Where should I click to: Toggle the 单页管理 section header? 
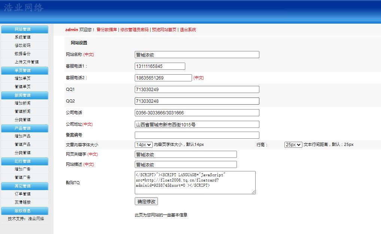[x=25, y=70]
